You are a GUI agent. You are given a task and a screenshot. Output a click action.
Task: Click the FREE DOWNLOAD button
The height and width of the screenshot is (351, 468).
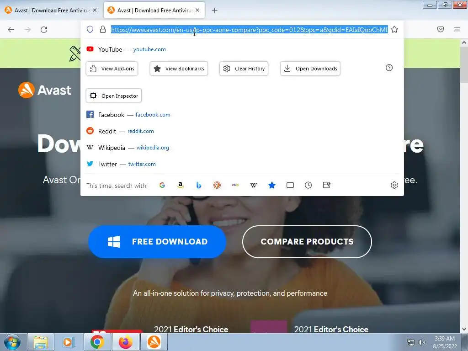tap(157, 241)
